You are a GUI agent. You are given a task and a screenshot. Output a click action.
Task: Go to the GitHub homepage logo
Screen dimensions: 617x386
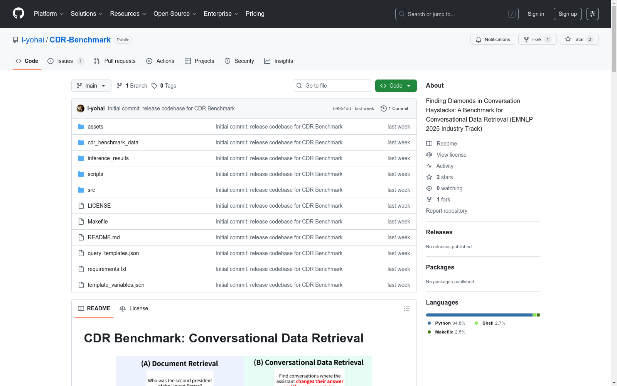(x=19, y=14)
